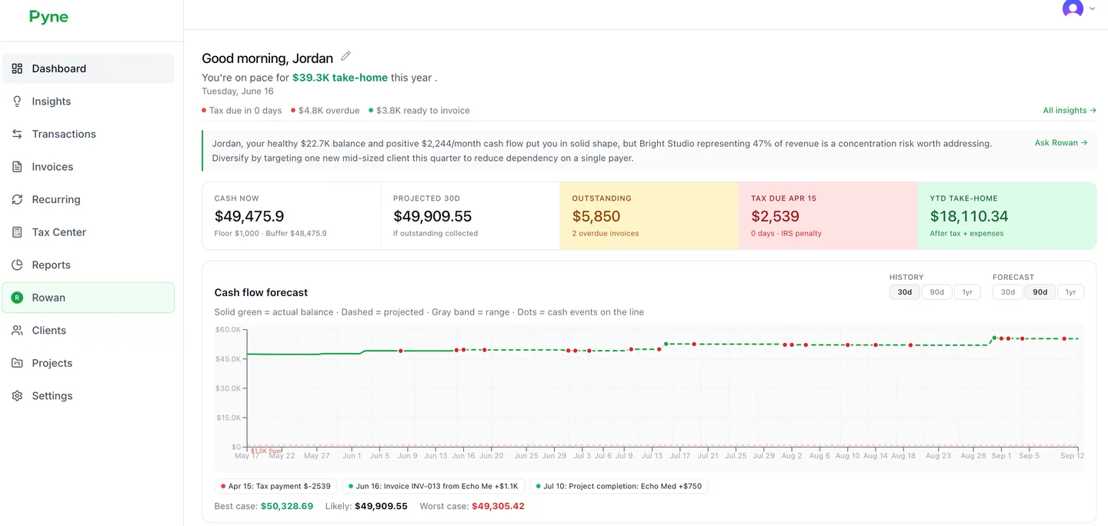Click the Tax Center calculator icon
The width and height of the screenshot is (1108, 526).
(17, 232)
